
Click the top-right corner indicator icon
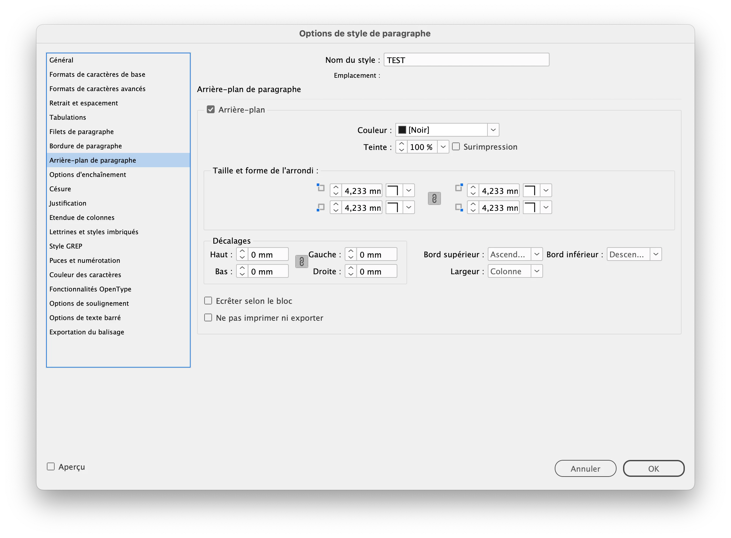point(459,188)
